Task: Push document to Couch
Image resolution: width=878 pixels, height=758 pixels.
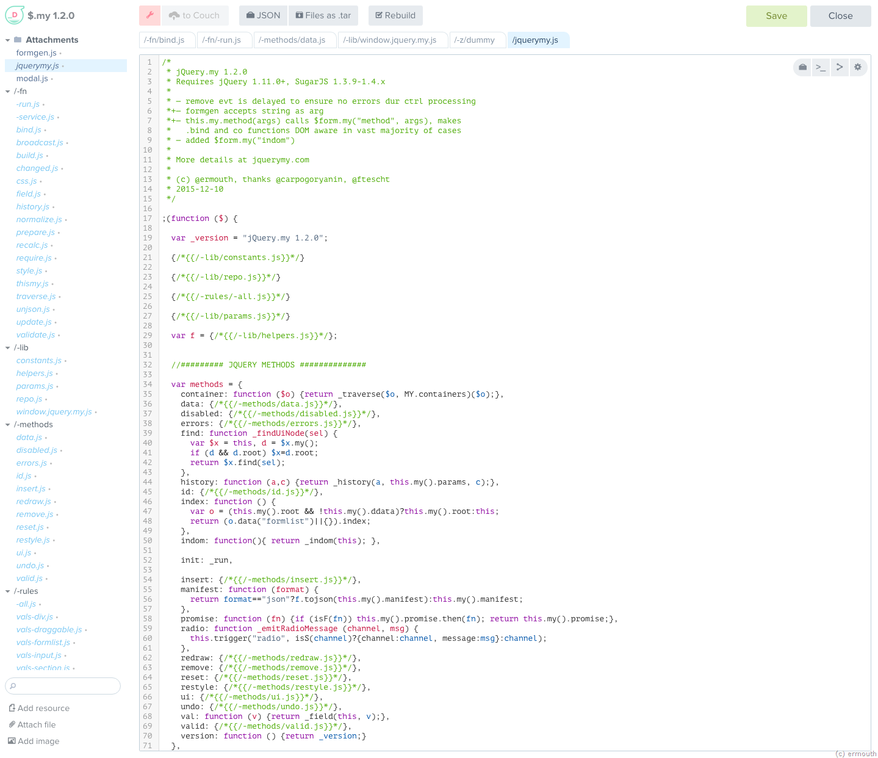Action: tap(195, 15)
